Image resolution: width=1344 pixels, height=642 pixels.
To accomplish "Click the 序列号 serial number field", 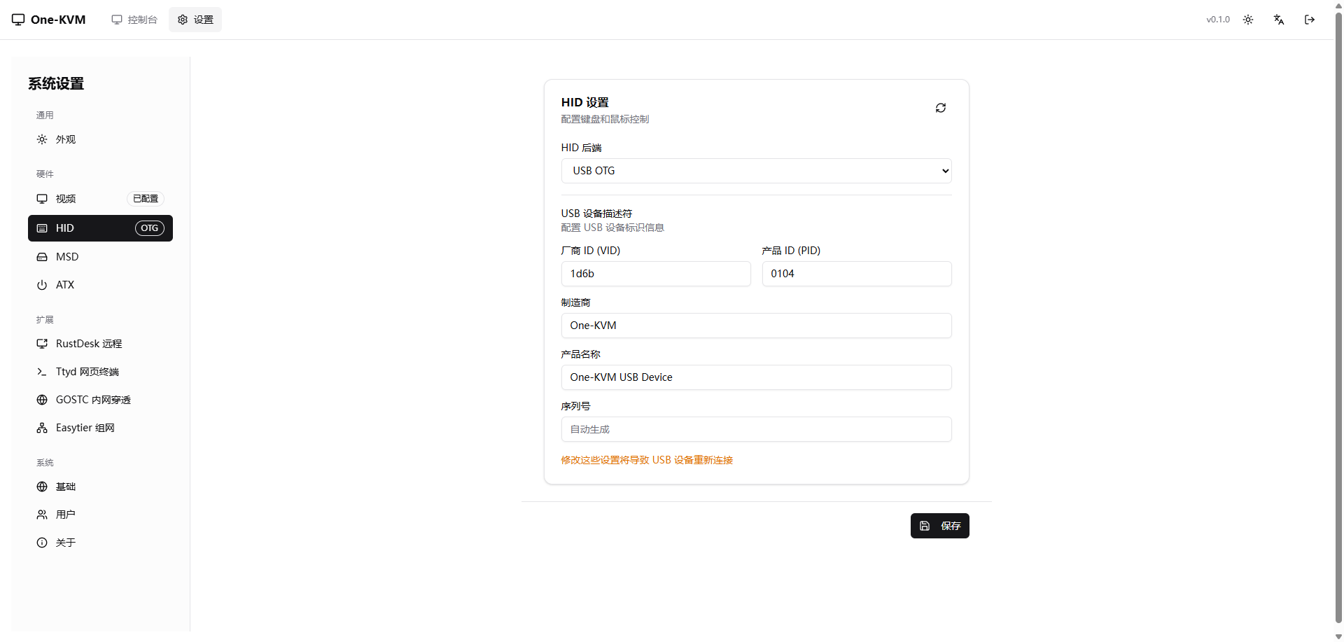I will click(756, 429).
